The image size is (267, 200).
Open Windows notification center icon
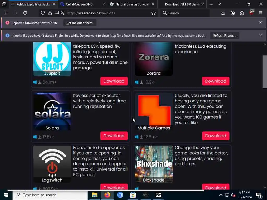pyautogui.click(x=259, y=195)
